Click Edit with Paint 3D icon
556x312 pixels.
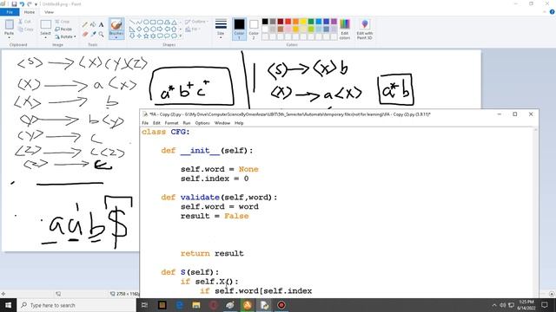coord(365,29)
